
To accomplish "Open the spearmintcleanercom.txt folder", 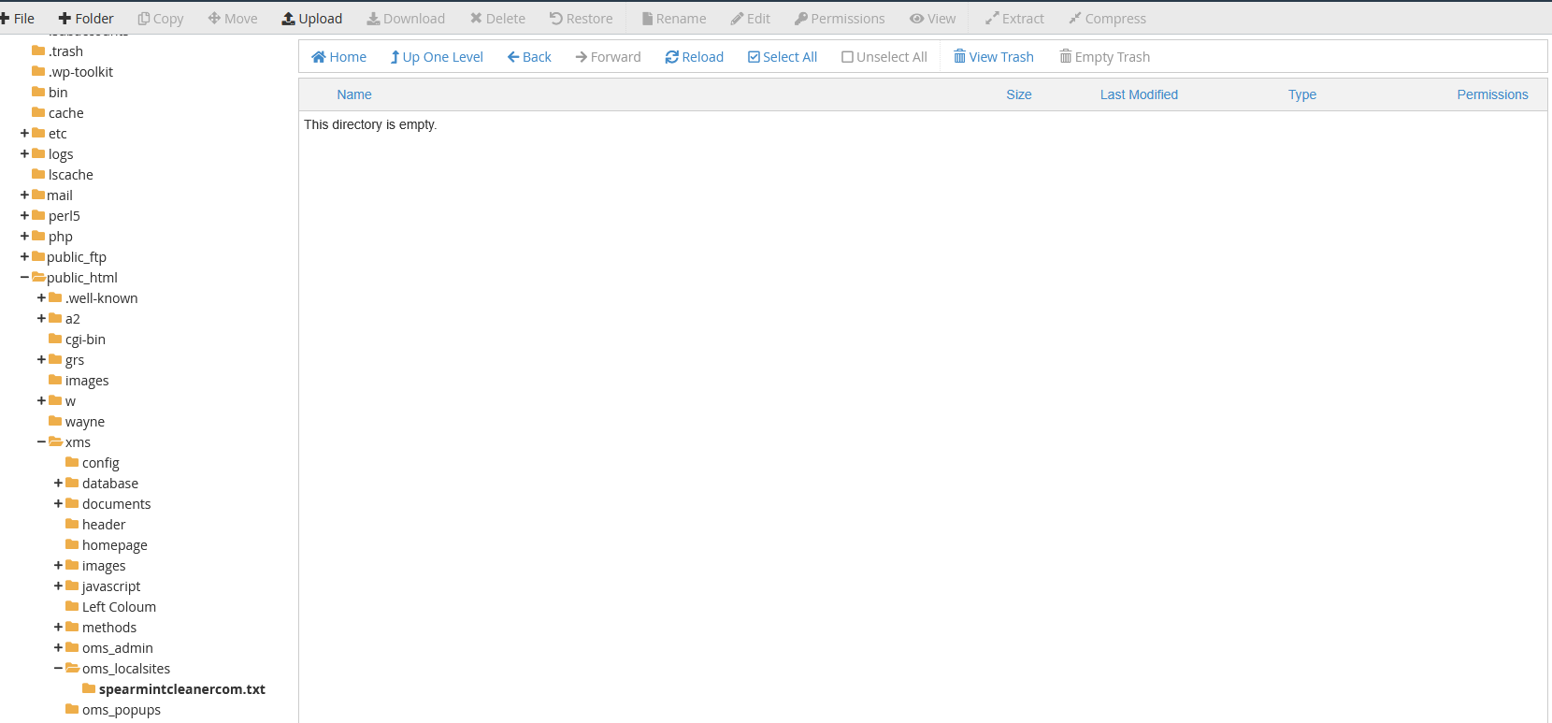I will 181,689.
